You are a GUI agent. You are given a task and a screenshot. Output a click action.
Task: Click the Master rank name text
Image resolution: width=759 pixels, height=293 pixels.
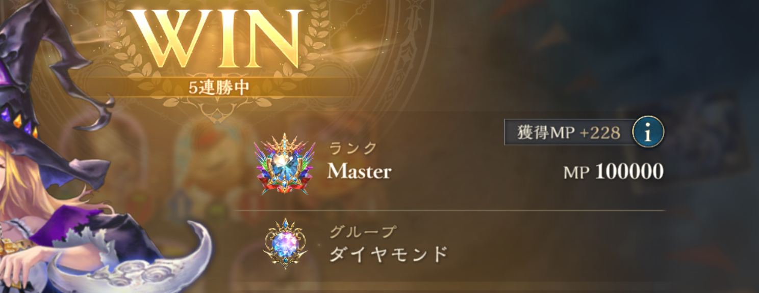pyautogui.click(x=359, y=172)
